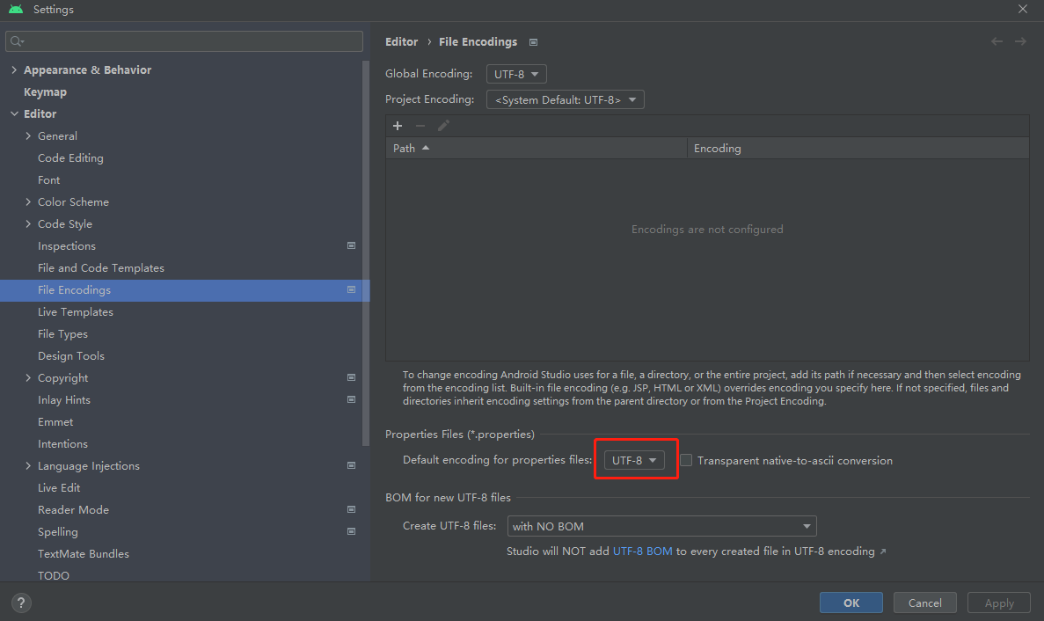Open TextMate Bundles settings

pyautogui.click(x=84, y=553)
